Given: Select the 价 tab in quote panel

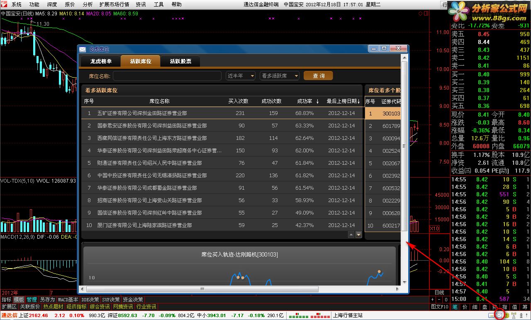Looking at the screenshot, I should pos(465,307).
